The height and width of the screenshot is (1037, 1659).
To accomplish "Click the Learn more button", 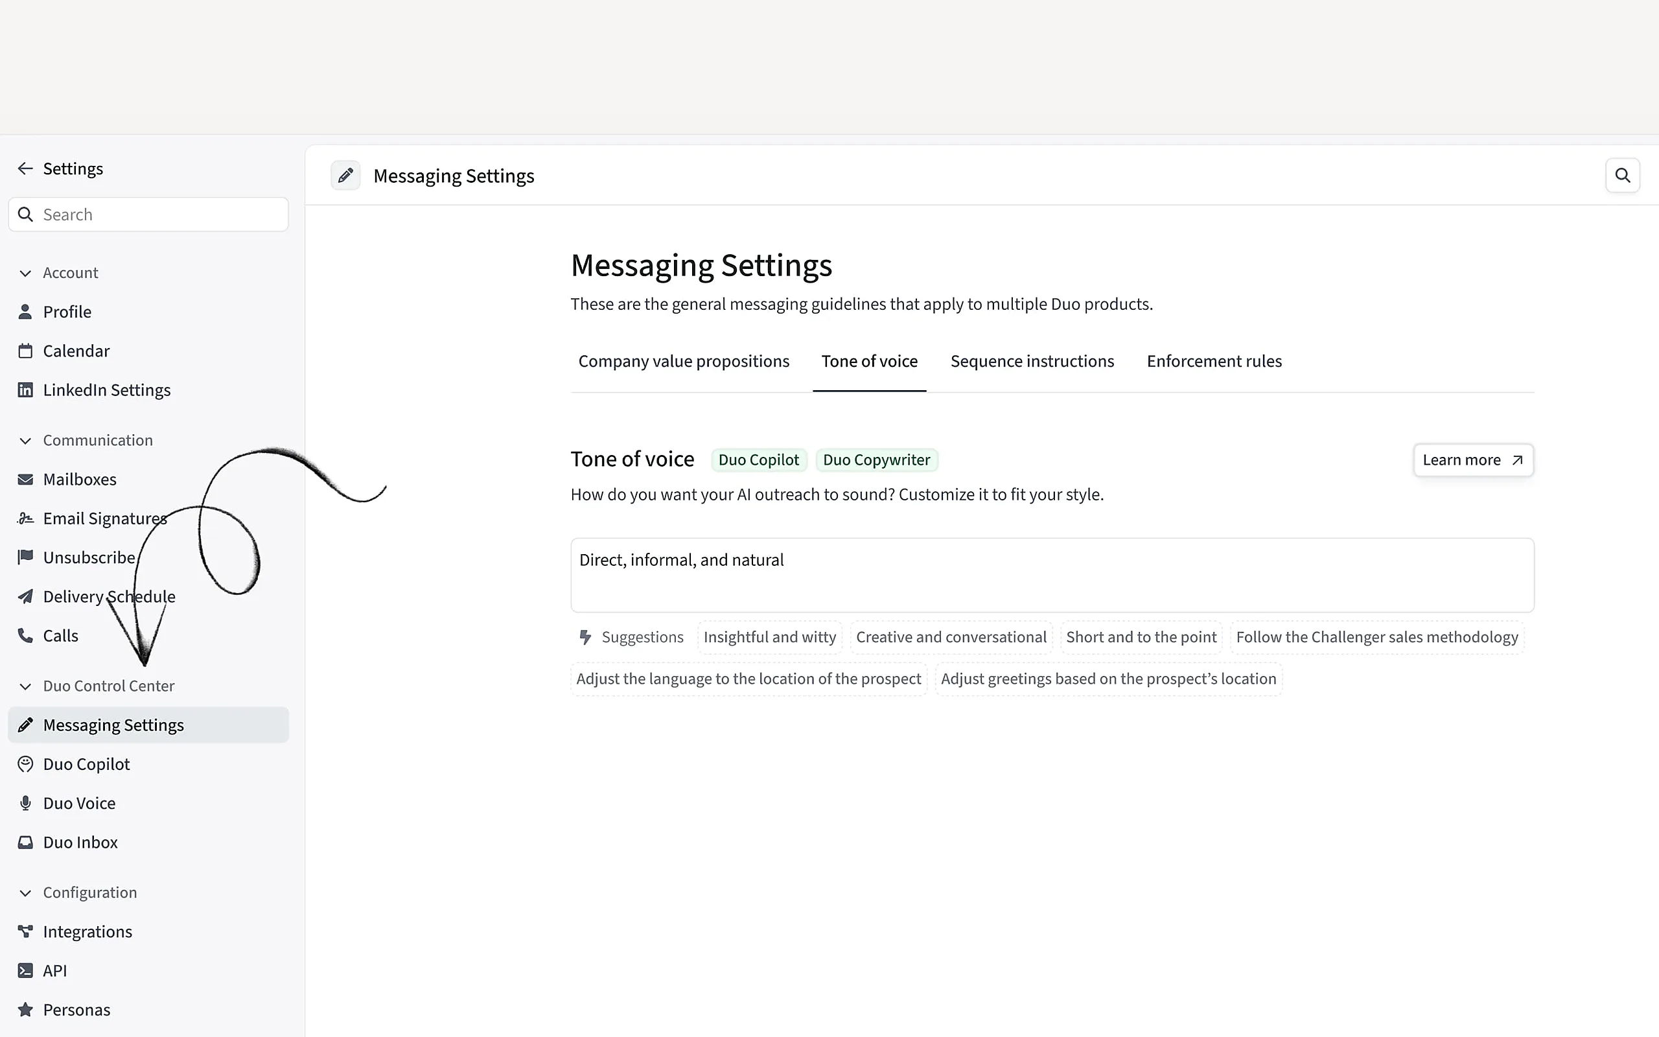I will 1473,460.
